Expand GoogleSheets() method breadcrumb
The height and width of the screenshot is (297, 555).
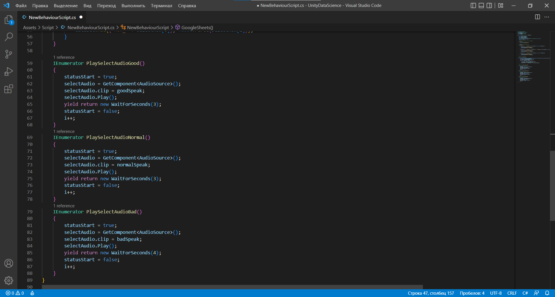point(194,27)
